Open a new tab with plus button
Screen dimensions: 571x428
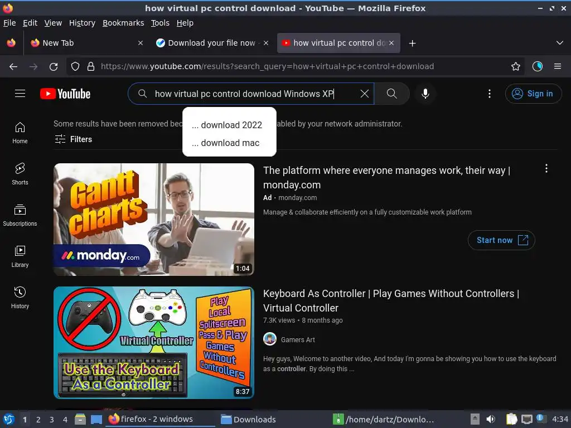pos(412,43)
